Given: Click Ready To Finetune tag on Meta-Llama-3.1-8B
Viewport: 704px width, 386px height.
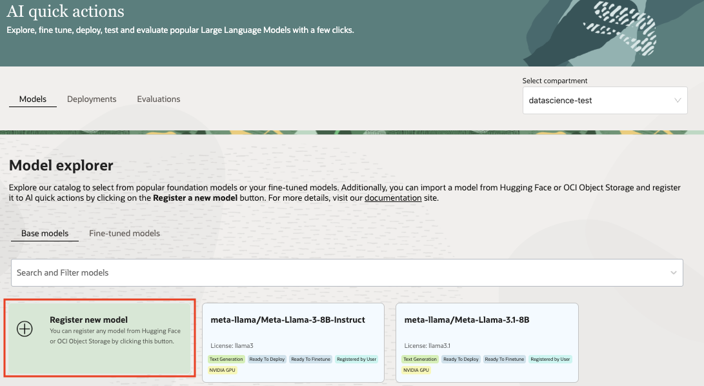Looking at the screenshot, I should (x=505, y=359).
